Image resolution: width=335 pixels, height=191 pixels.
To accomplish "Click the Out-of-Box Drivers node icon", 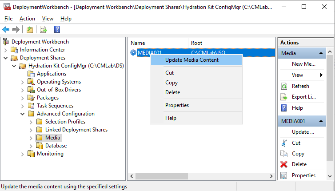I will tap(31, 90).
